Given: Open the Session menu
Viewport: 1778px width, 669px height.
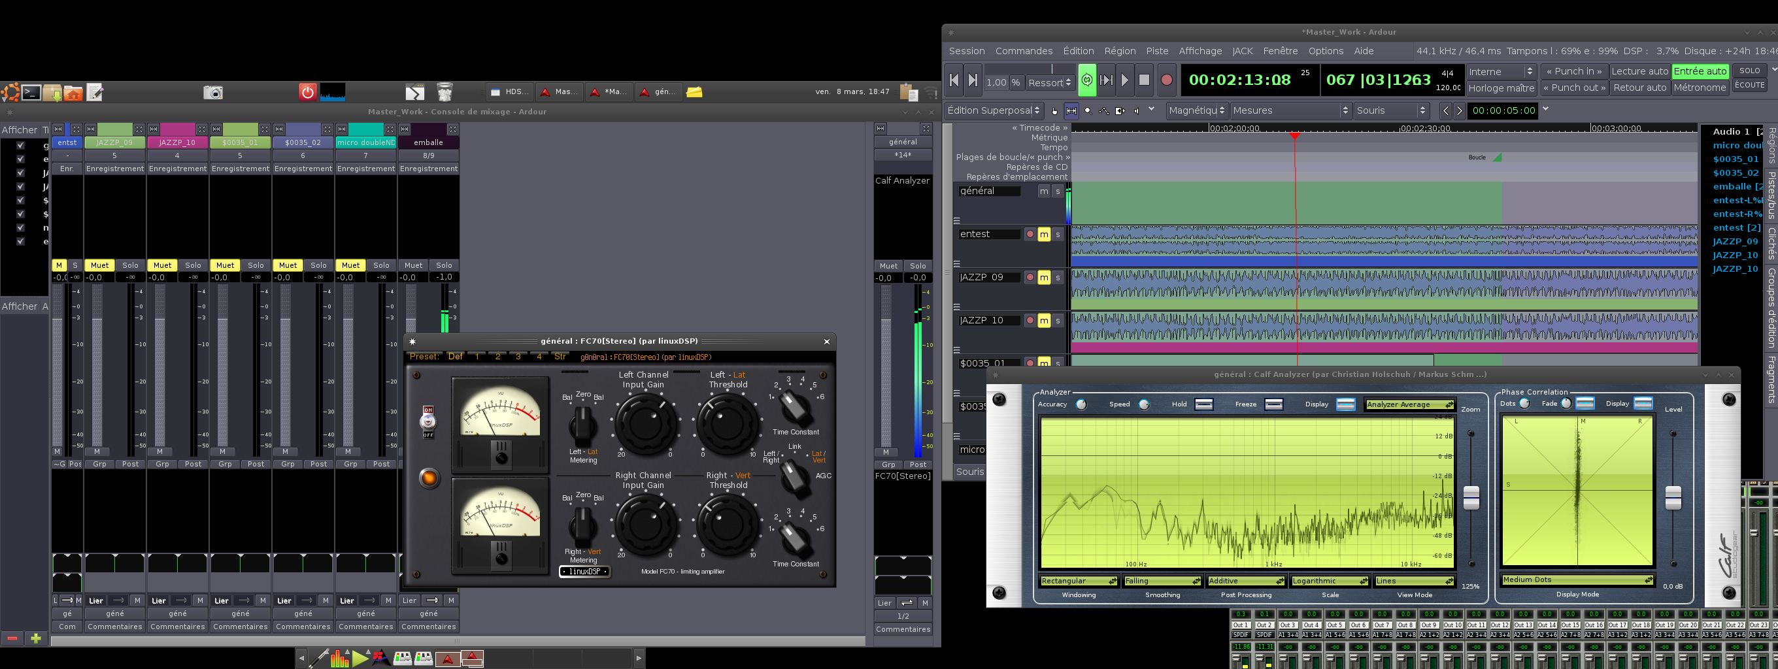Looking at the screenshot, I should (966, 51).
